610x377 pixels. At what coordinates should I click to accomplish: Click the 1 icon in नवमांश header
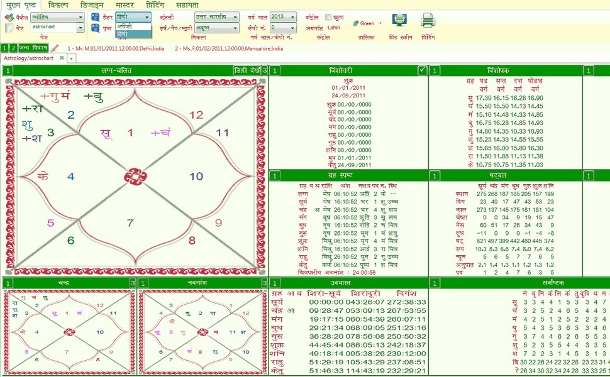pos(143,283)
